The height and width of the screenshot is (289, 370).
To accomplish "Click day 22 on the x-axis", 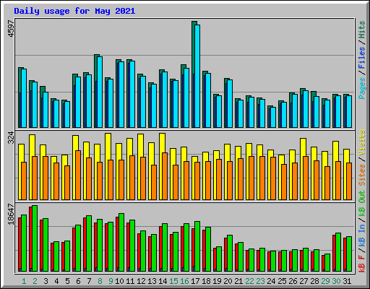I will tap(249, 281).
